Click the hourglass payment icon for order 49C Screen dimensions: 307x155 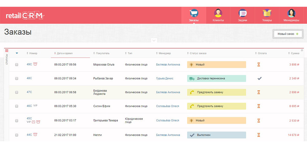(x=258, y=65)
